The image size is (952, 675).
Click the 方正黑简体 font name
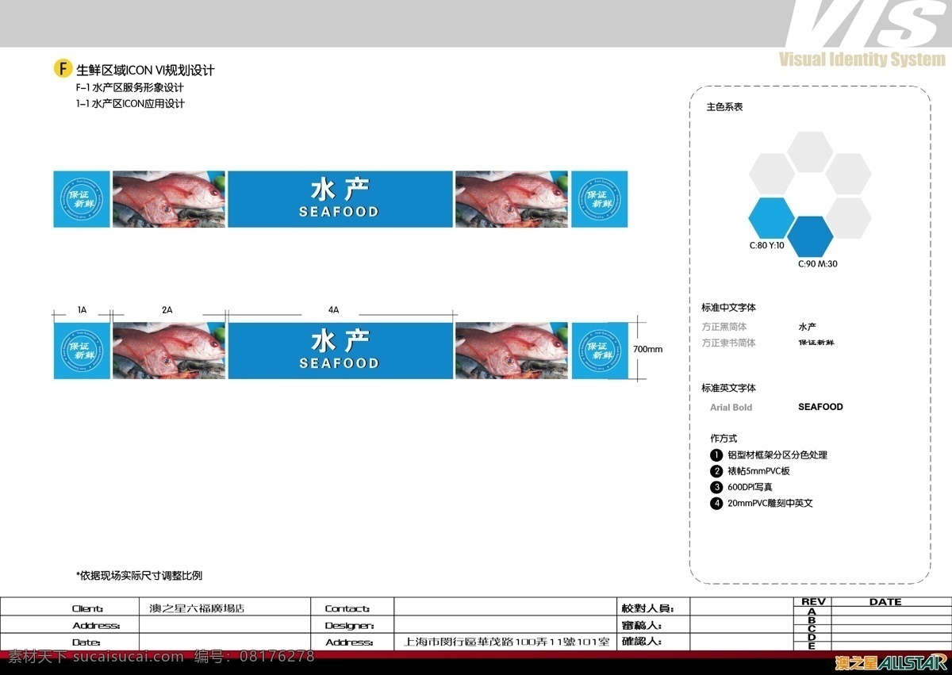point(724,327)
